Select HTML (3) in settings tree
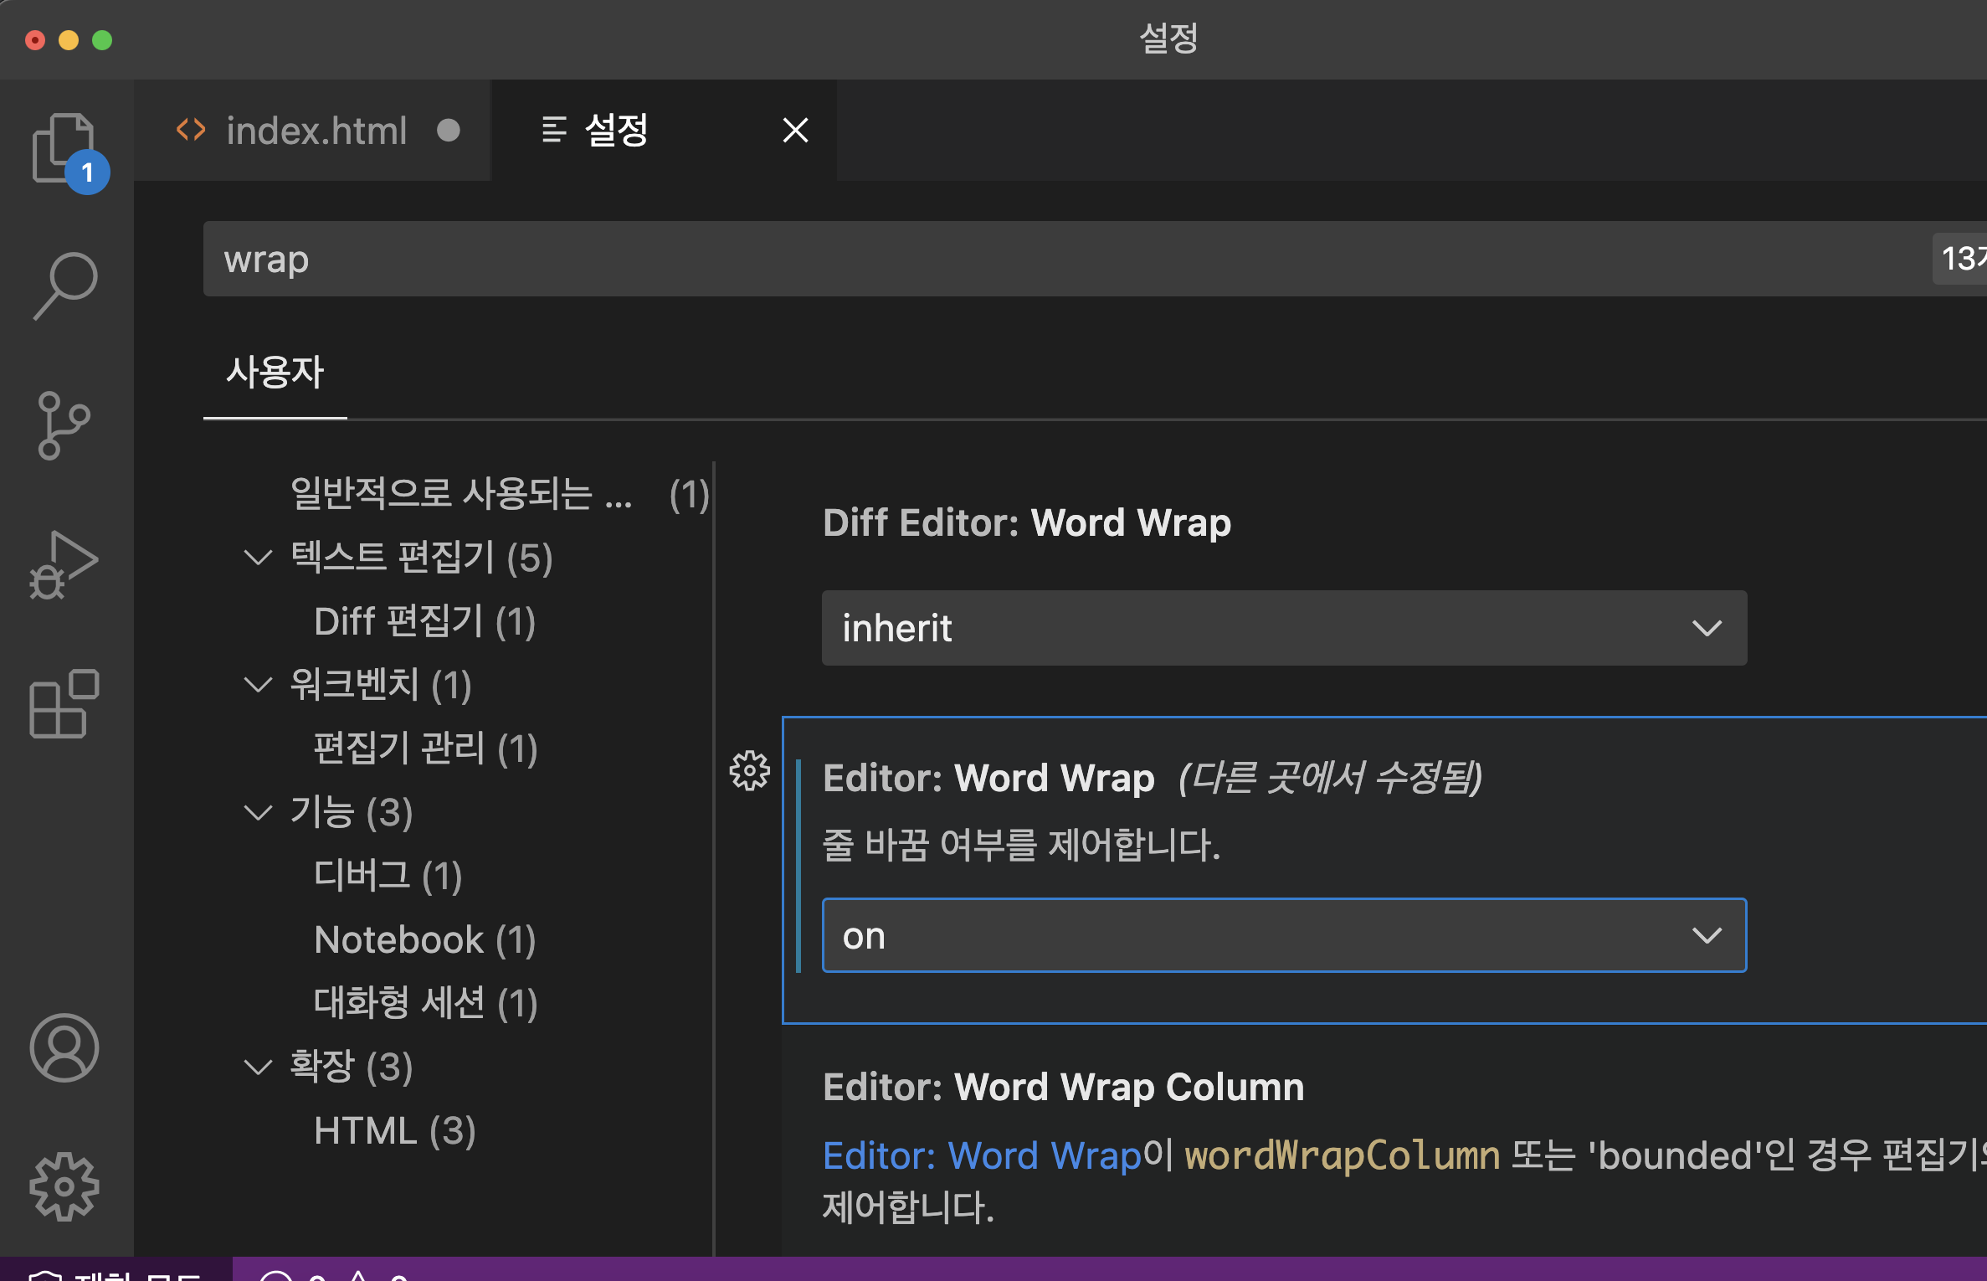The height and width of the screenshot is (1281, 1987). tap(394, 1130)
